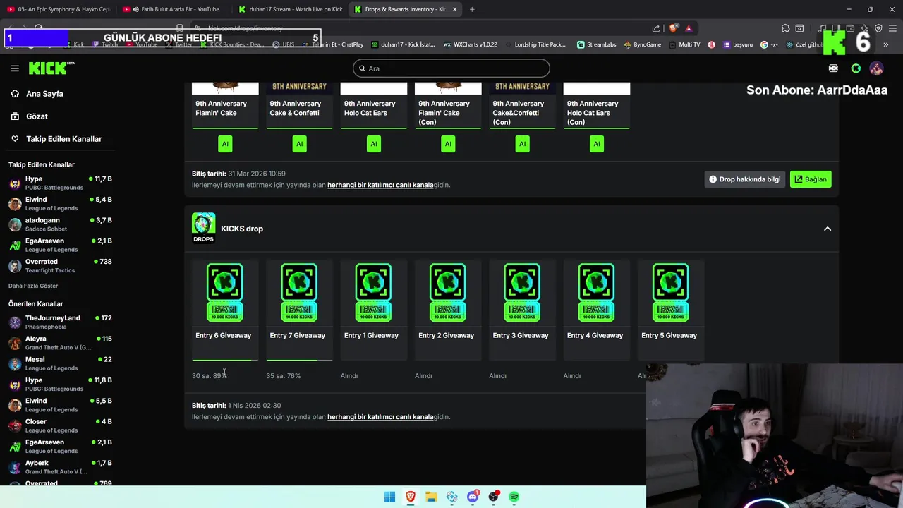Close the Drops & Rewards Inventory tab
The height and width of the screenshot is (508, 903).
click(x=454, y=9)
